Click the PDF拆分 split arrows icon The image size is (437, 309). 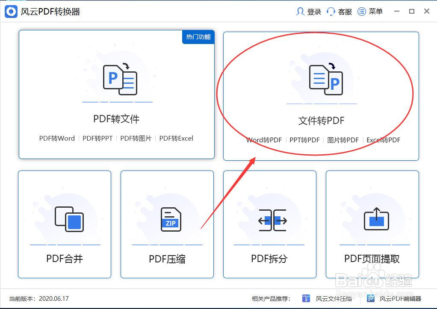pos(272,220)
